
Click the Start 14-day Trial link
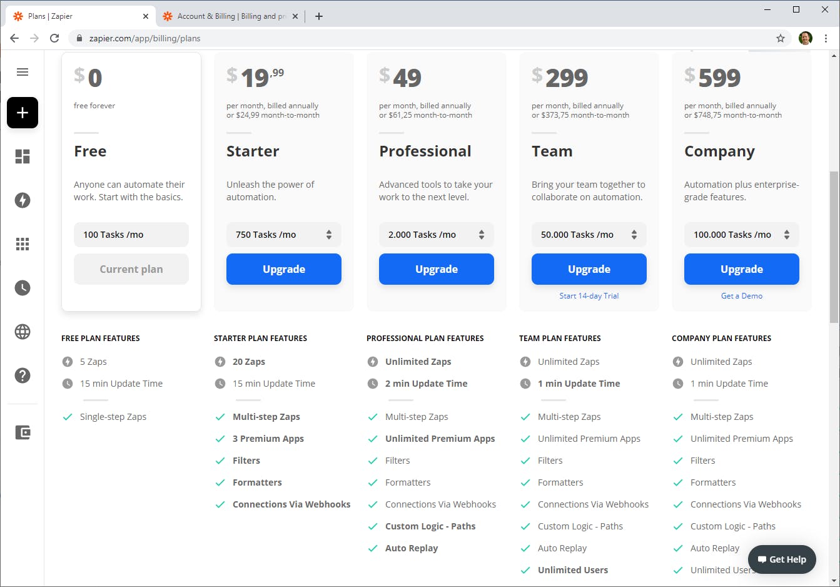click(589, 296)
